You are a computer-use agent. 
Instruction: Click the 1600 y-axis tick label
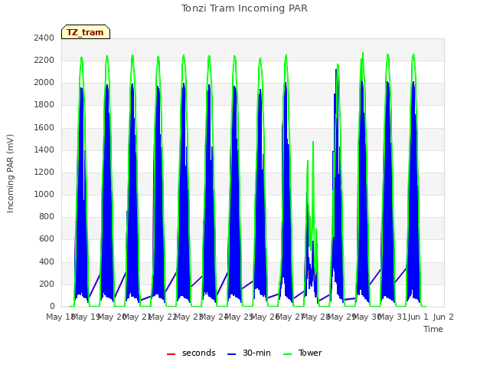click(x=44, y=127)
